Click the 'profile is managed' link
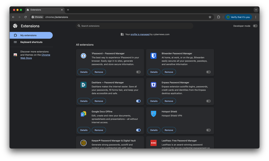269x161 pixels. [x=140, y=34]
